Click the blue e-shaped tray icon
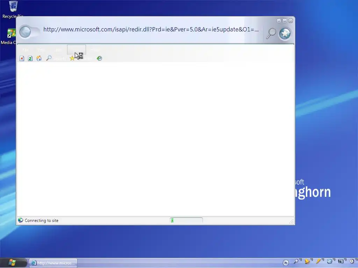Screen dimensions: 358x268 coord(329,261)
